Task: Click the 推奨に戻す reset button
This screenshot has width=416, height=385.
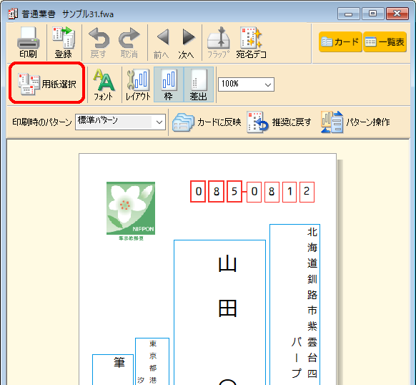Action: (279, 122)
